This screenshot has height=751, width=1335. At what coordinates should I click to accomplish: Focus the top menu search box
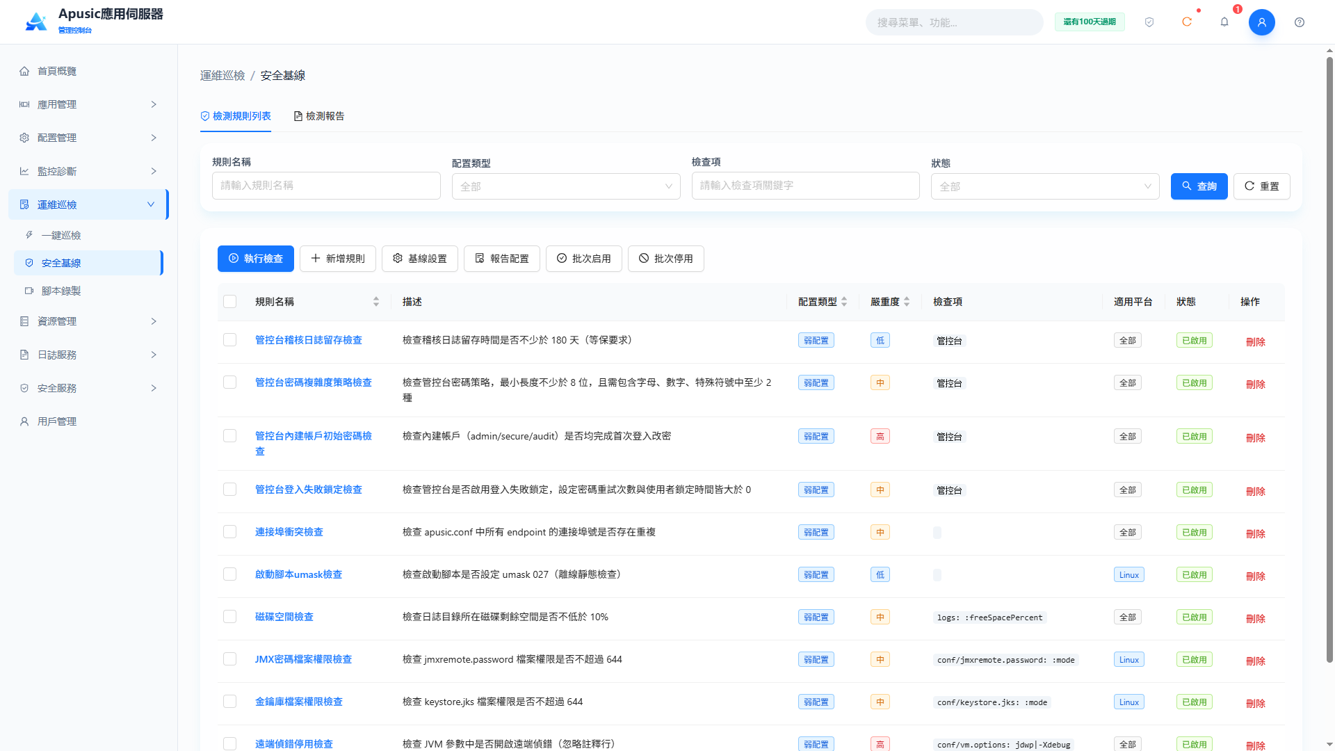(x=954, y=22)
